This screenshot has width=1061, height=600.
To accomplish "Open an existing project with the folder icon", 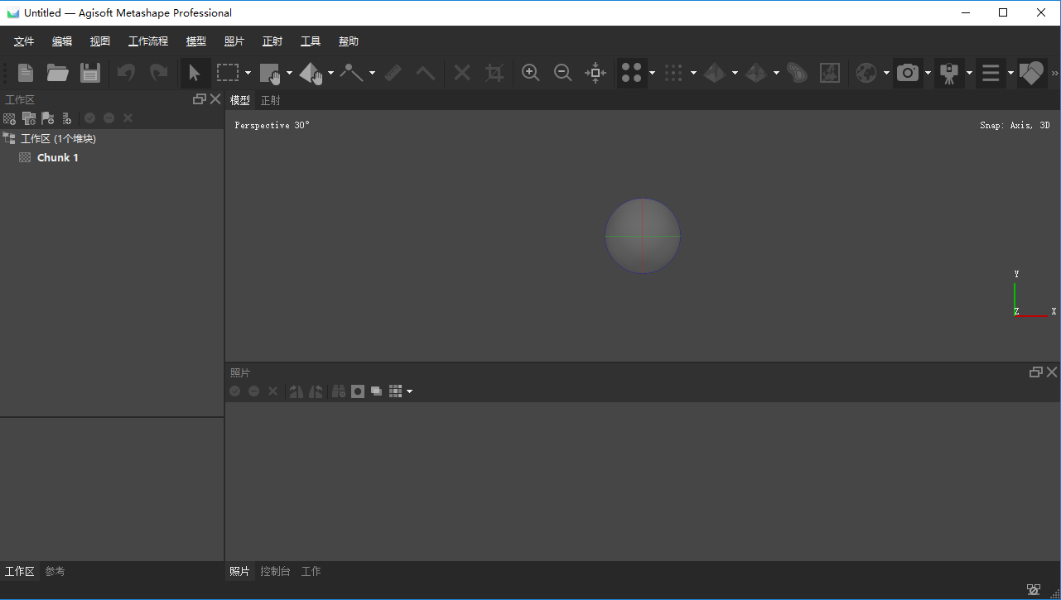I will click(57, 73).
